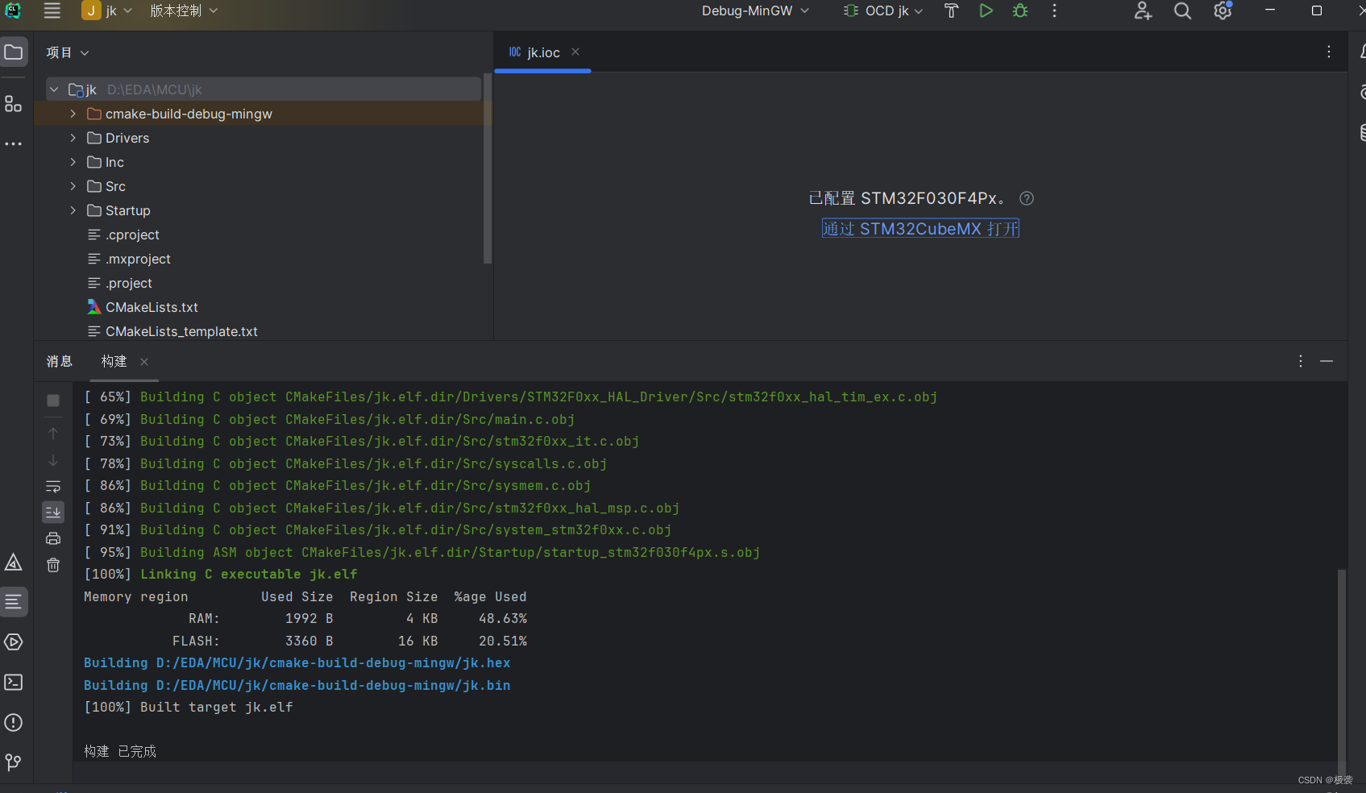
Task: Open the Messages tool window icon
Action: point(14,602)
